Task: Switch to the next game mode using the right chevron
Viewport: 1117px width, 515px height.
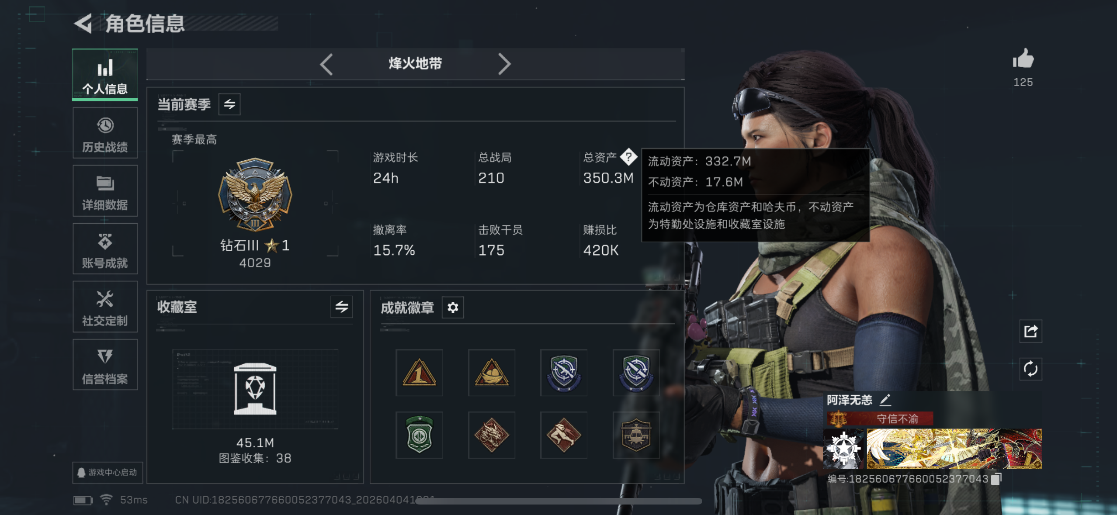Action: (x=504, y=64)
